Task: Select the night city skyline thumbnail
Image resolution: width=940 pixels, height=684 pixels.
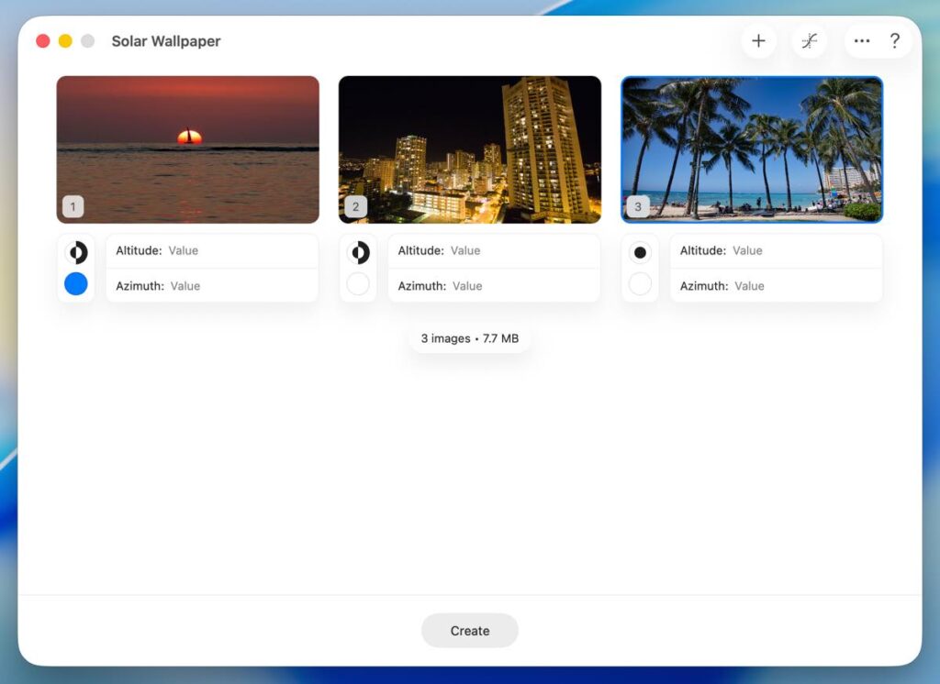Action: pyautogui.click(x=469, y=149)
